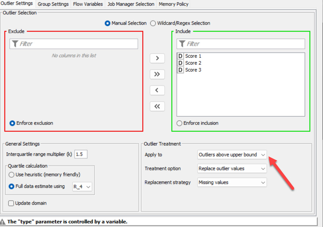Switch to the Group Settings tab
Image resolution: width=323 pixels, height=227 pixels.
point(53,4)
